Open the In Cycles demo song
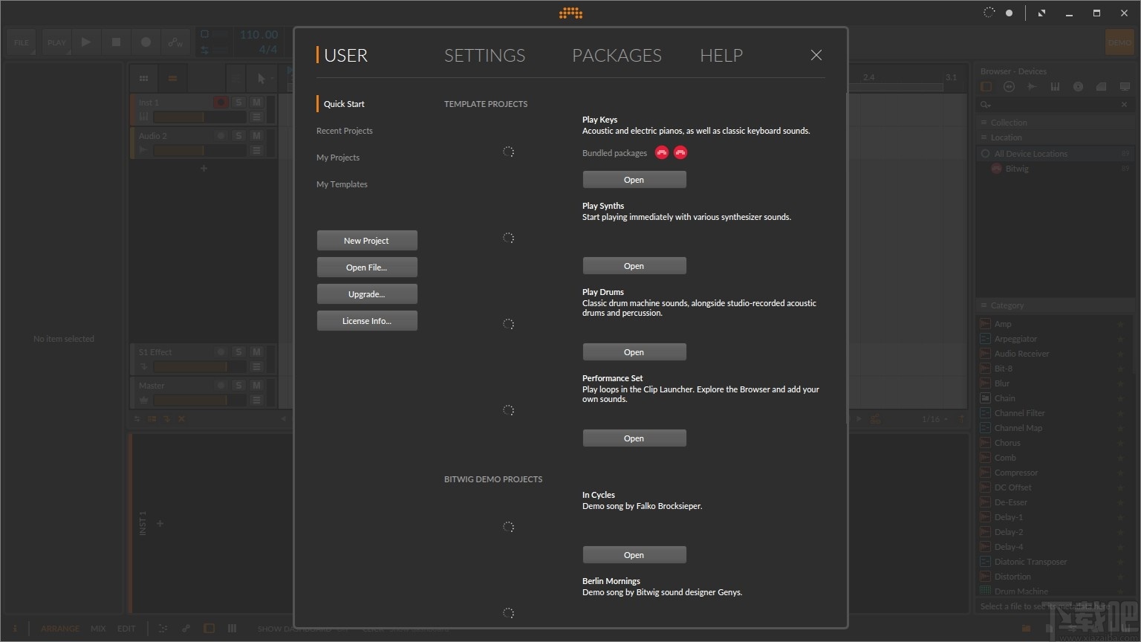This screenshot has width=1141, height=642. [634, 554]
